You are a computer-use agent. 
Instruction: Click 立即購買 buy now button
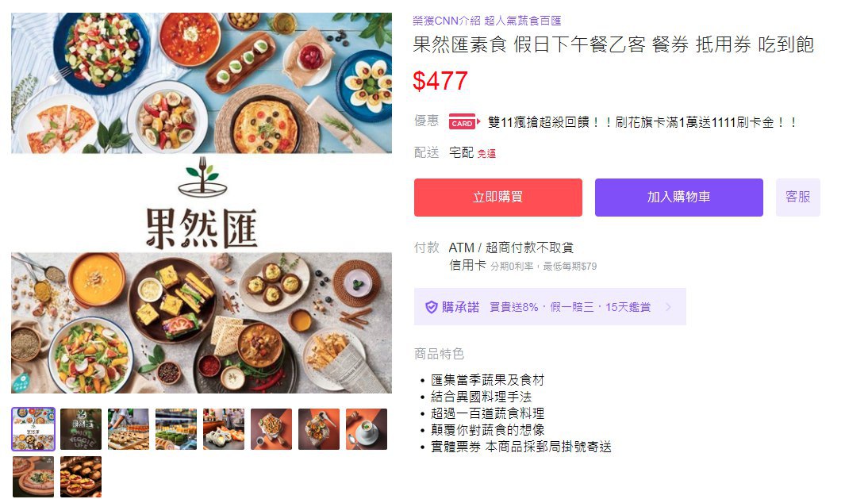pos(498,198)
